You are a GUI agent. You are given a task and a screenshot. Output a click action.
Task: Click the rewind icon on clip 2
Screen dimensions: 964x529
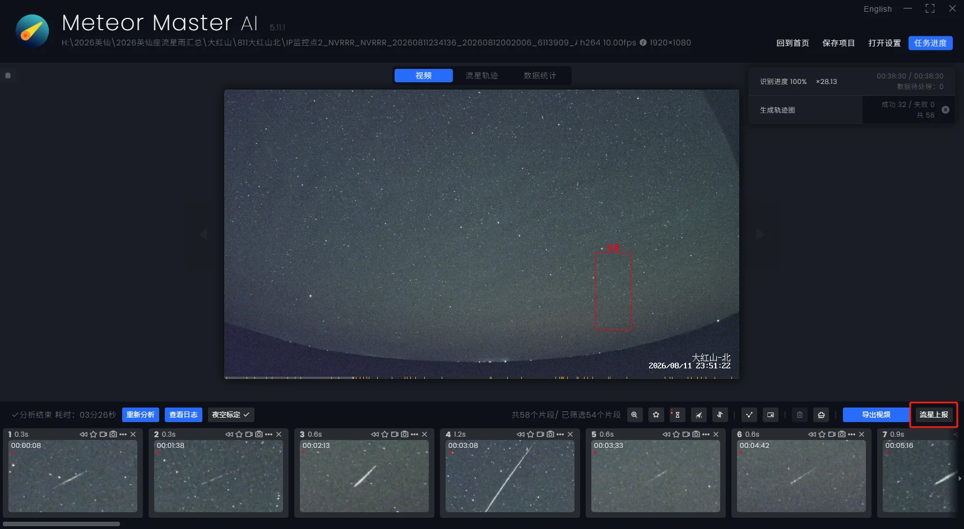pos(229,434)
